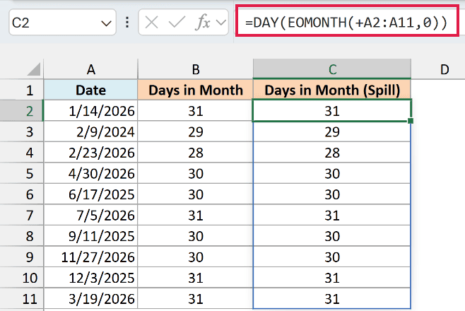Click the formula bar text field
The width and height of the screenshot is (465, 311).
(347, 20)
